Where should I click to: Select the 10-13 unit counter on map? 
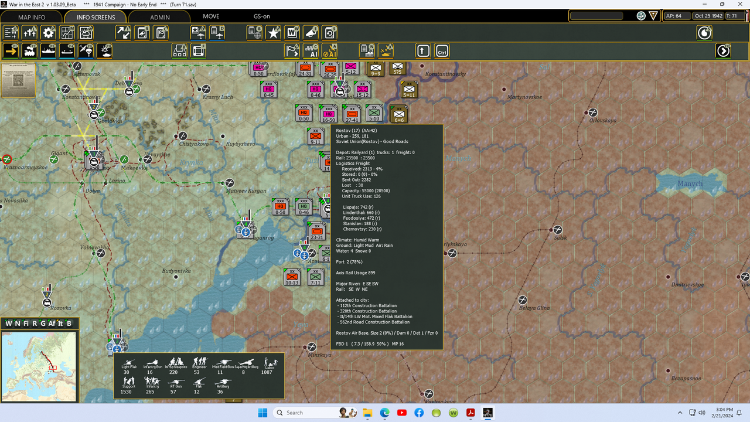(292, 277)
